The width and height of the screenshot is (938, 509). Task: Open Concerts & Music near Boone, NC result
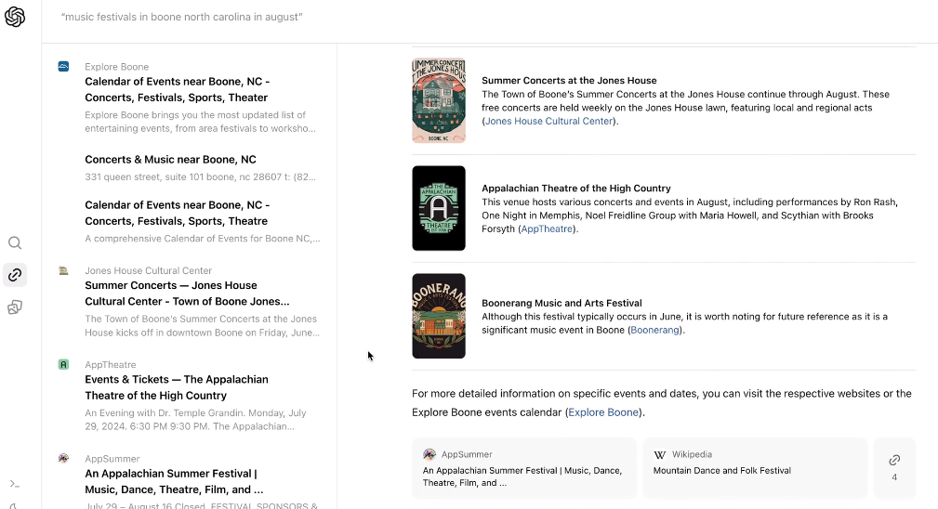point(170,160)
